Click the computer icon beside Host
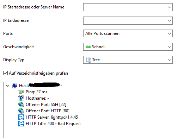Screen dimensions: 190x138 coord(14,86)
